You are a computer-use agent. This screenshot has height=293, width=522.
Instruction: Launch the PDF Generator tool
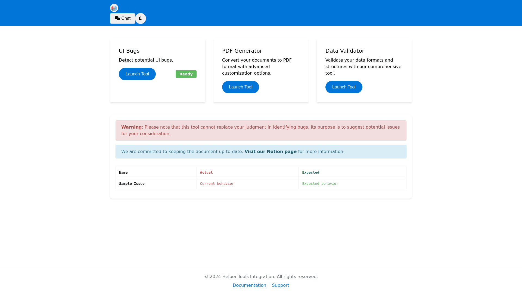(x=240, y=87)
